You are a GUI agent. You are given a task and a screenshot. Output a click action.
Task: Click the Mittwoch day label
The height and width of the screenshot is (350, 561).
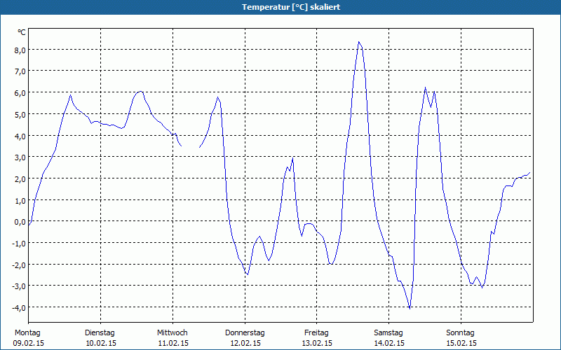click(172, 332)
